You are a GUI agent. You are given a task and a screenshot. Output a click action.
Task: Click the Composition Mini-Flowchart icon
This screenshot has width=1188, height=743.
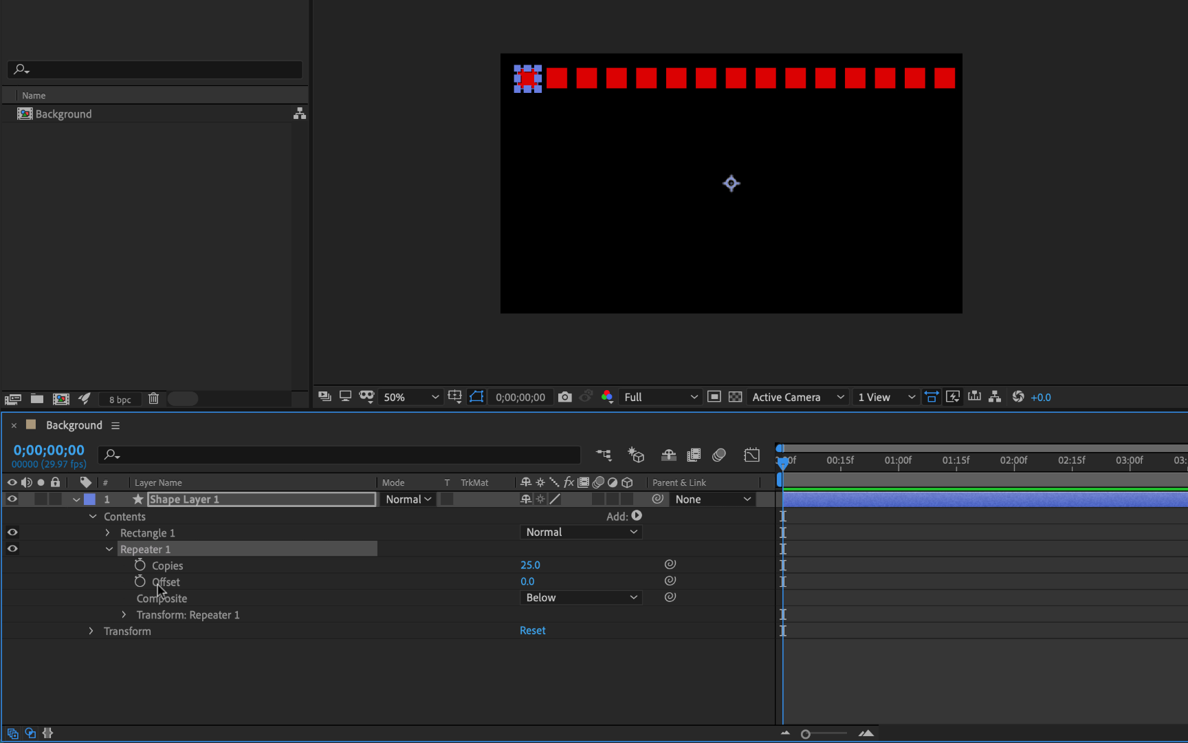(604, 455)
